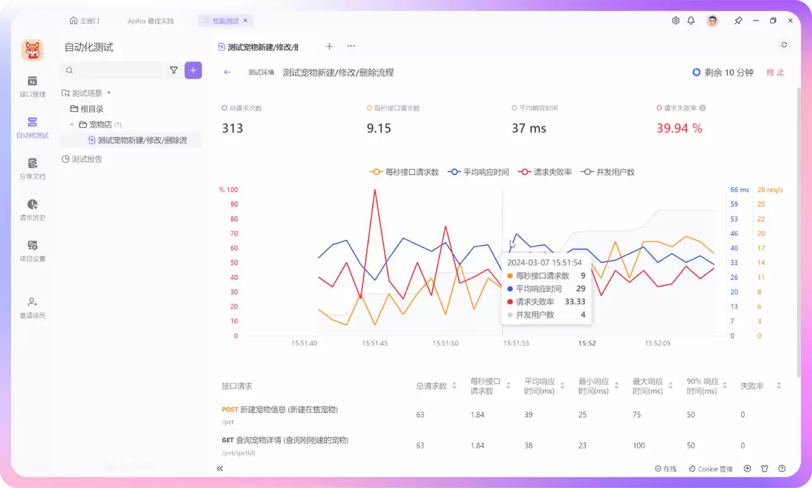Click the back arrow next to 测试环境
Image resolution: width=812 pixels, height=488 pixels.
[x=227, y=72]
